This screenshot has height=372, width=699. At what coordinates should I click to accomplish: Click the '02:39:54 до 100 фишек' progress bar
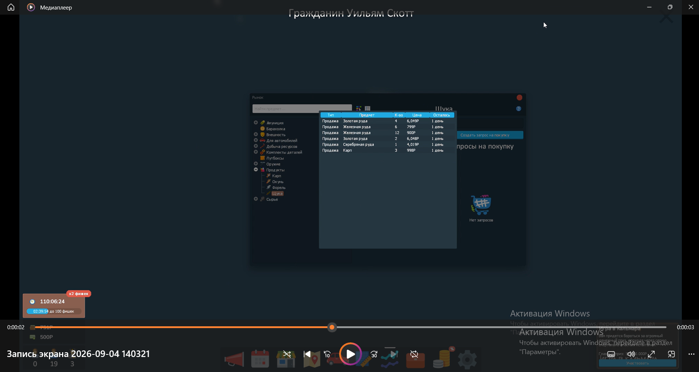coord(54,311)
